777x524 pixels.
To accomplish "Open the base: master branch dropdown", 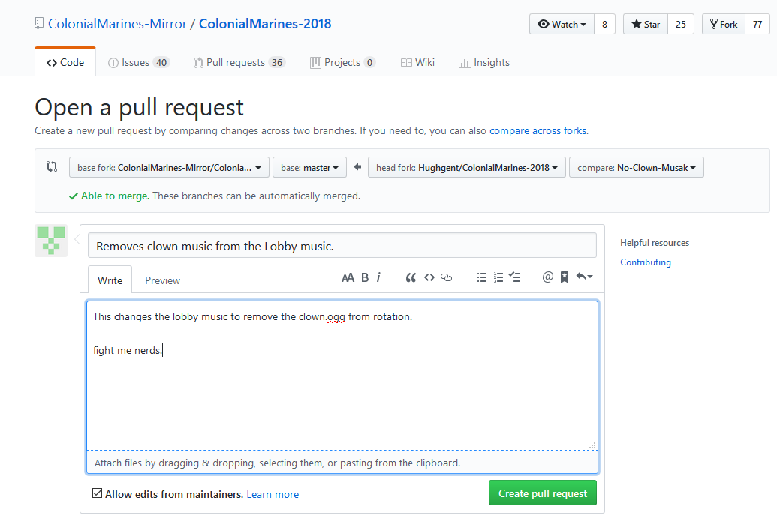I will [x=310, y=168].
